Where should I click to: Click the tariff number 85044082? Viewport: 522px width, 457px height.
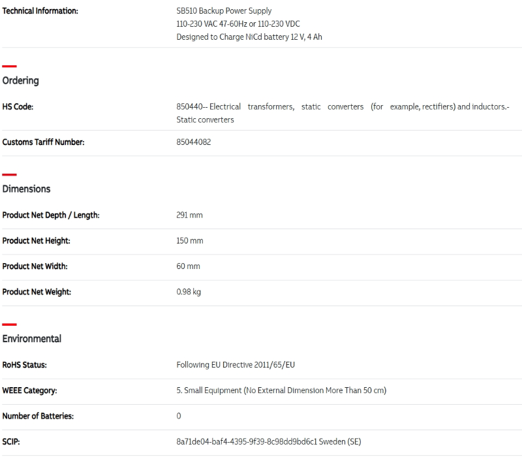tap(193, 142)
